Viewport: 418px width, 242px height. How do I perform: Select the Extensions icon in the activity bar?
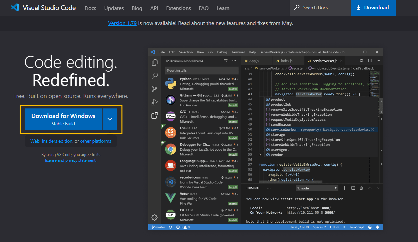(155, 115)
